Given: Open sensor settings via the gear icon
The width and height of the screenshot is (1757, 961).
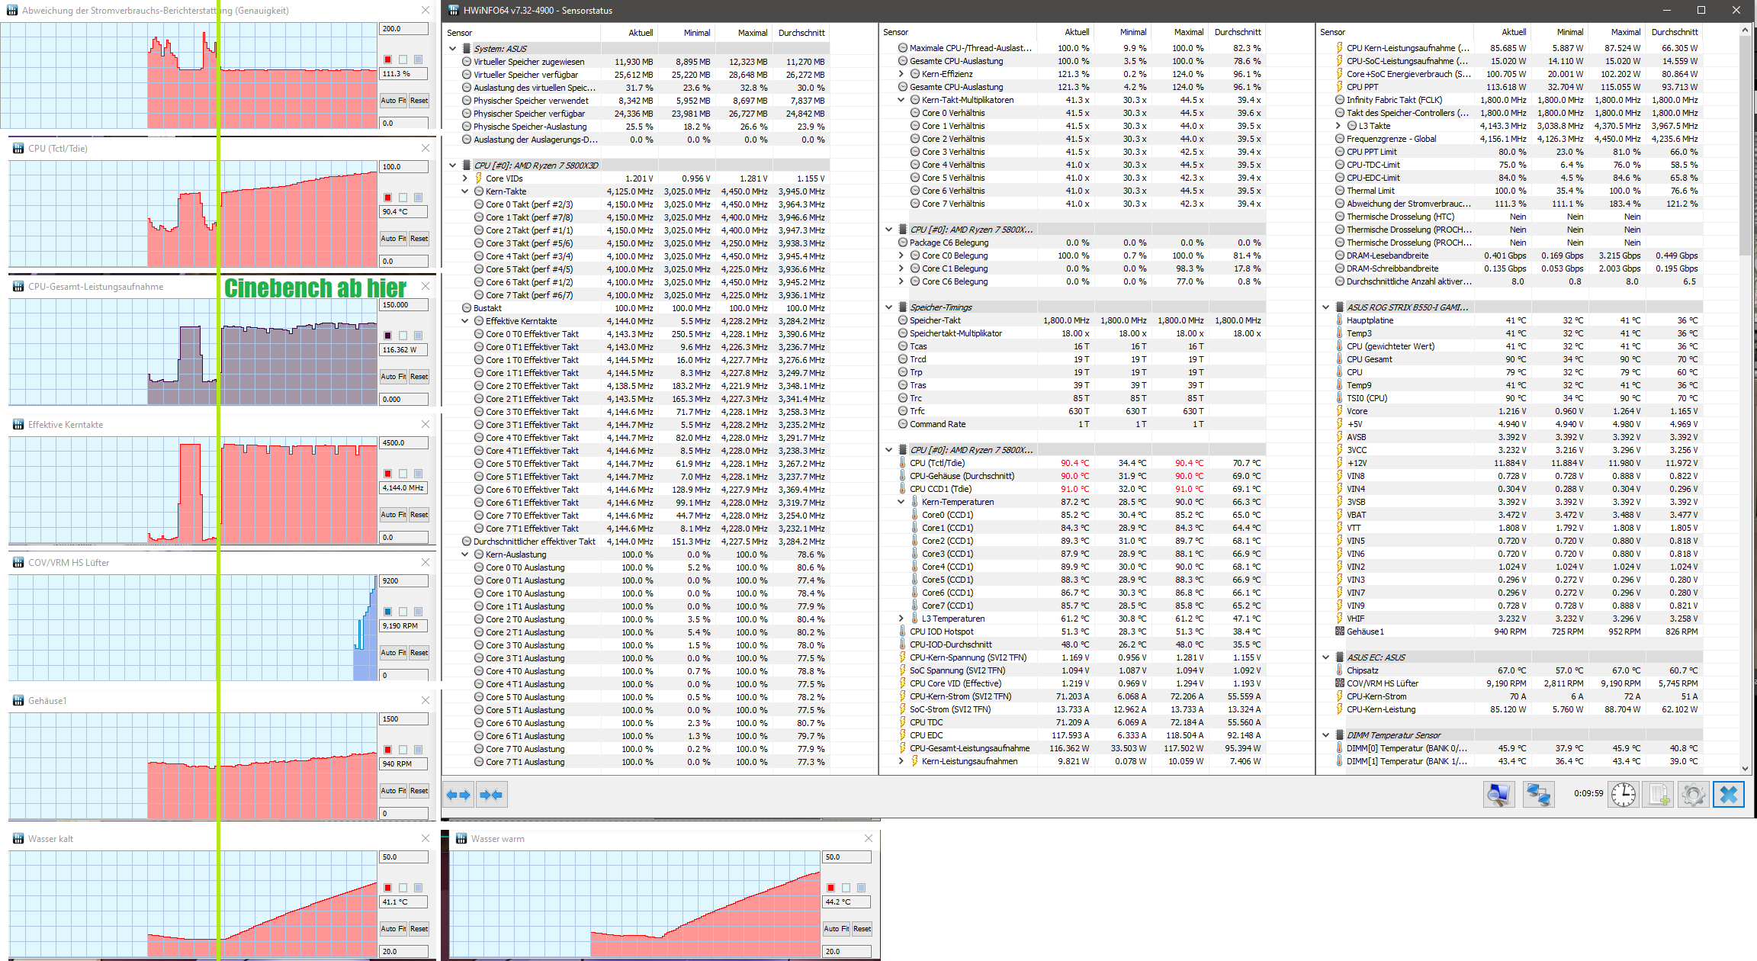Looking at the screenshot, I should [x=1693, y=795].
